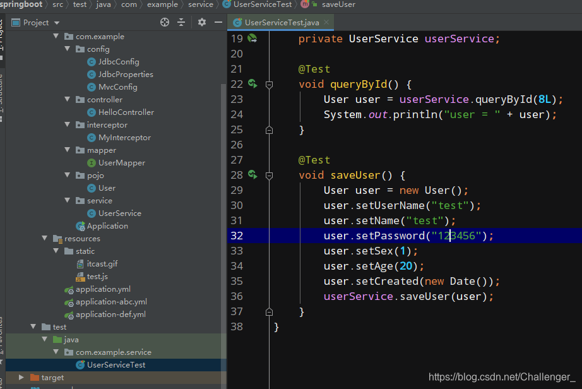
Task: Click springboot in breadcrumb bar
Action: (21, 4)
